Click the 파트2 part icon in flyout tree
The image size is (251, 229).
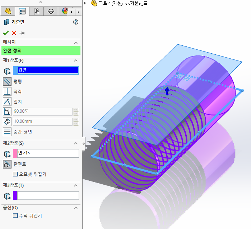point(94,3)
